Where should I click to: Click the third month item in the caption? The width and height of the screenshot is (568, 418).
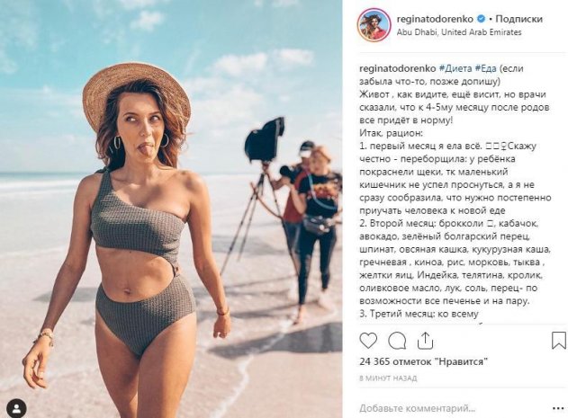[412, 314]
